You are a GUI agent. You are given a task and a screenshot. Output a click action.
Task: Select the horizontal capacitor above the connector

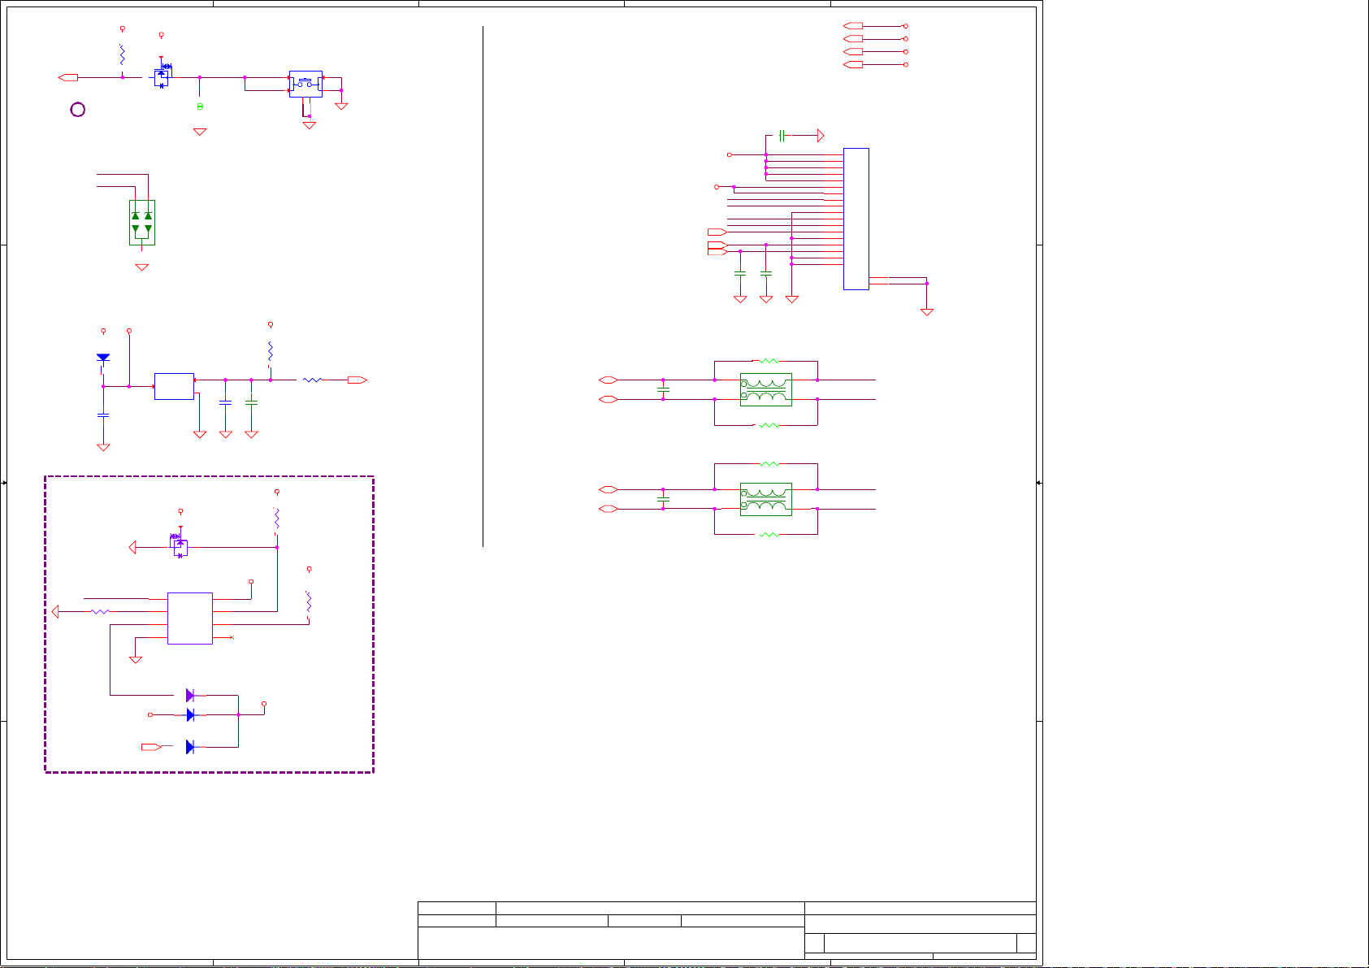tap(782, 136)
